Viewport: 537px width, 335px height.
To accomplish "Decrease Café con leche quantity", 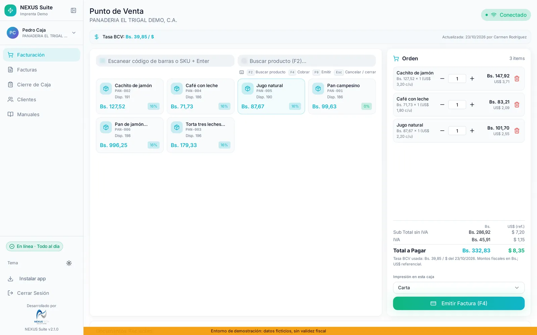I will pos(442,105).
